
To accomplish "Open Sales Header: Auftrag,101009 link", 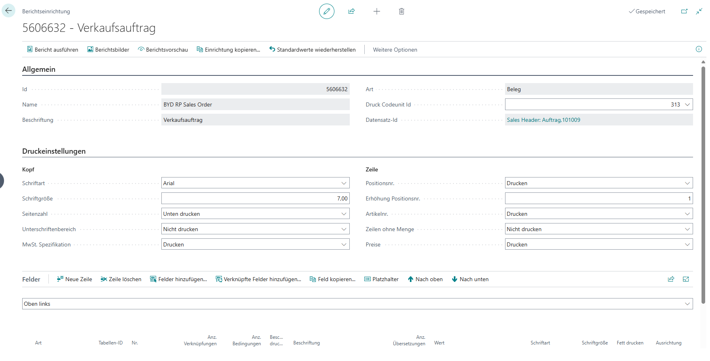I will 543,120.
